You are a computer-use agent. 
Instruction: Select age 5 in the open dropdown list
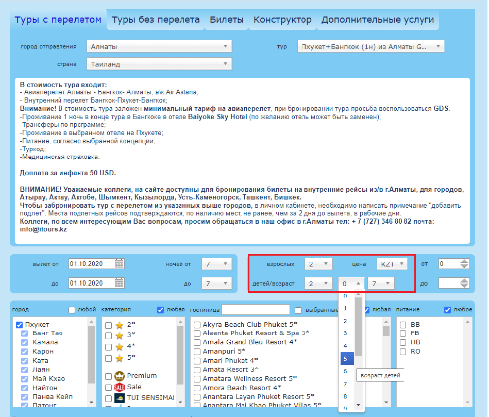[346, 358]
